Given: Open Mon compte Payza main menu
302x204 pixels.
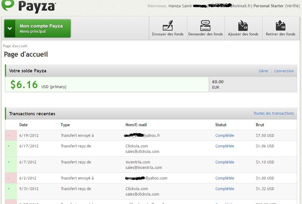Looking at the screenshot, I should point(38,28).
